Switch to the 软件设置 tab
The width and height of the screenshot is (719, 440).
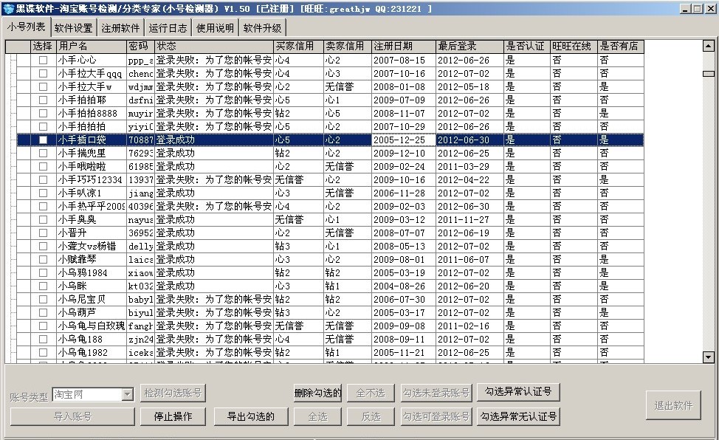[73, 28]
